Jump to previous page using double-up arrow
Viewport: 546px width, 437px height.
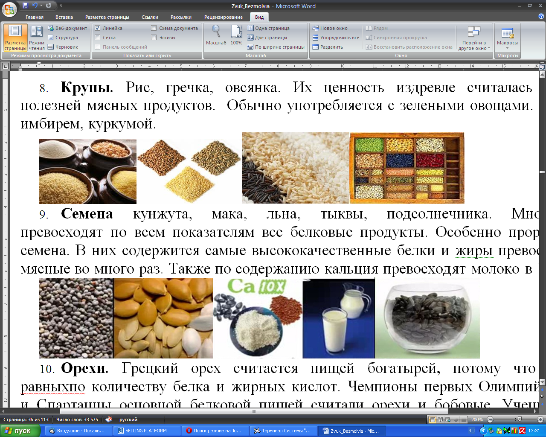tap(543, 390)
